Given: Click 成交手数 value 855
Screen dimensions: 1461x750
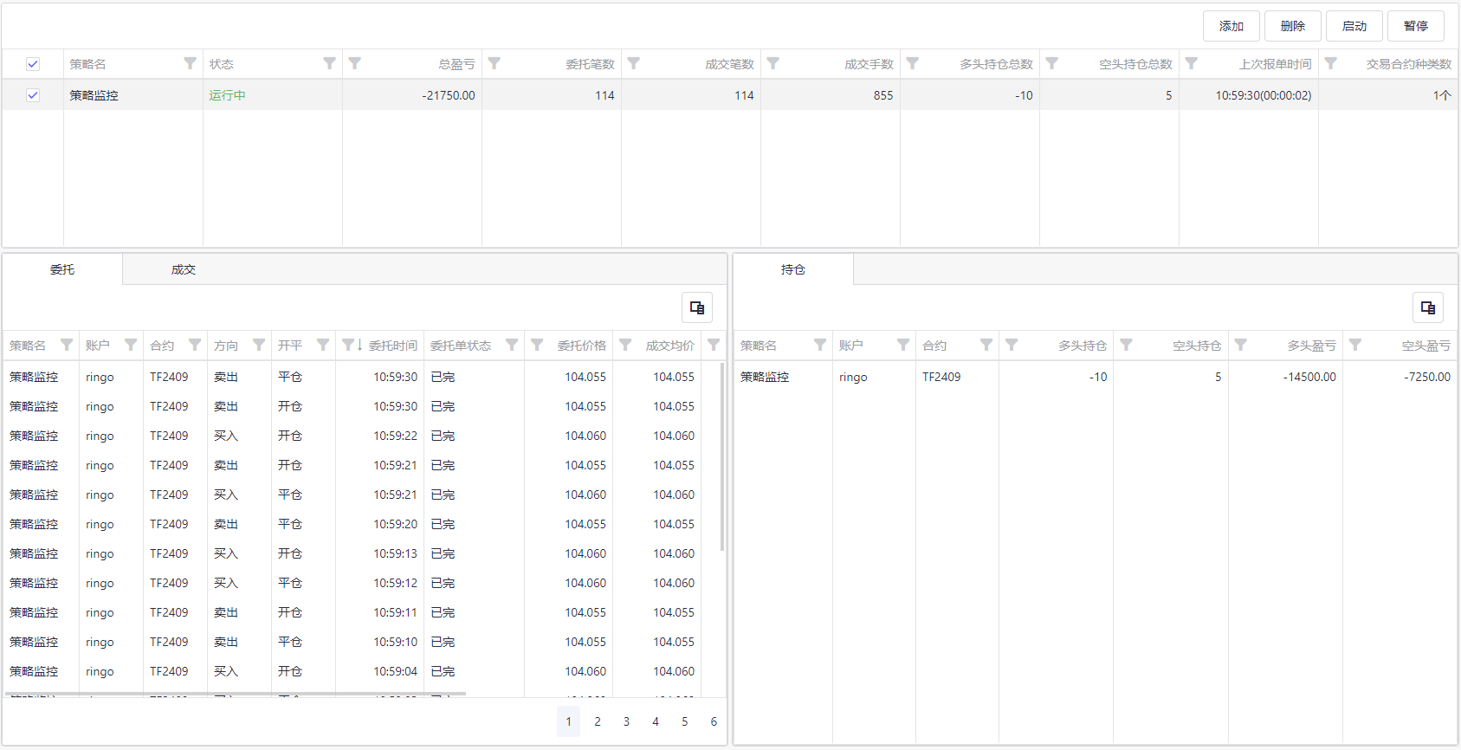Looking at the screenshot, I should [x=883, y=95].
